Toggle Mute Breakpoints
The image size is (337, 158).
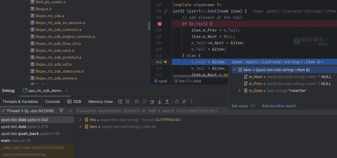[x=184, y=102]
